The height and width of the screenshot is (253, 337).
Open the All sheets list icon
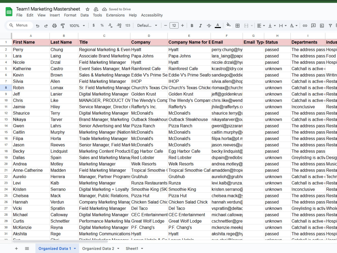pyautogui.click(x=27, y=249)
